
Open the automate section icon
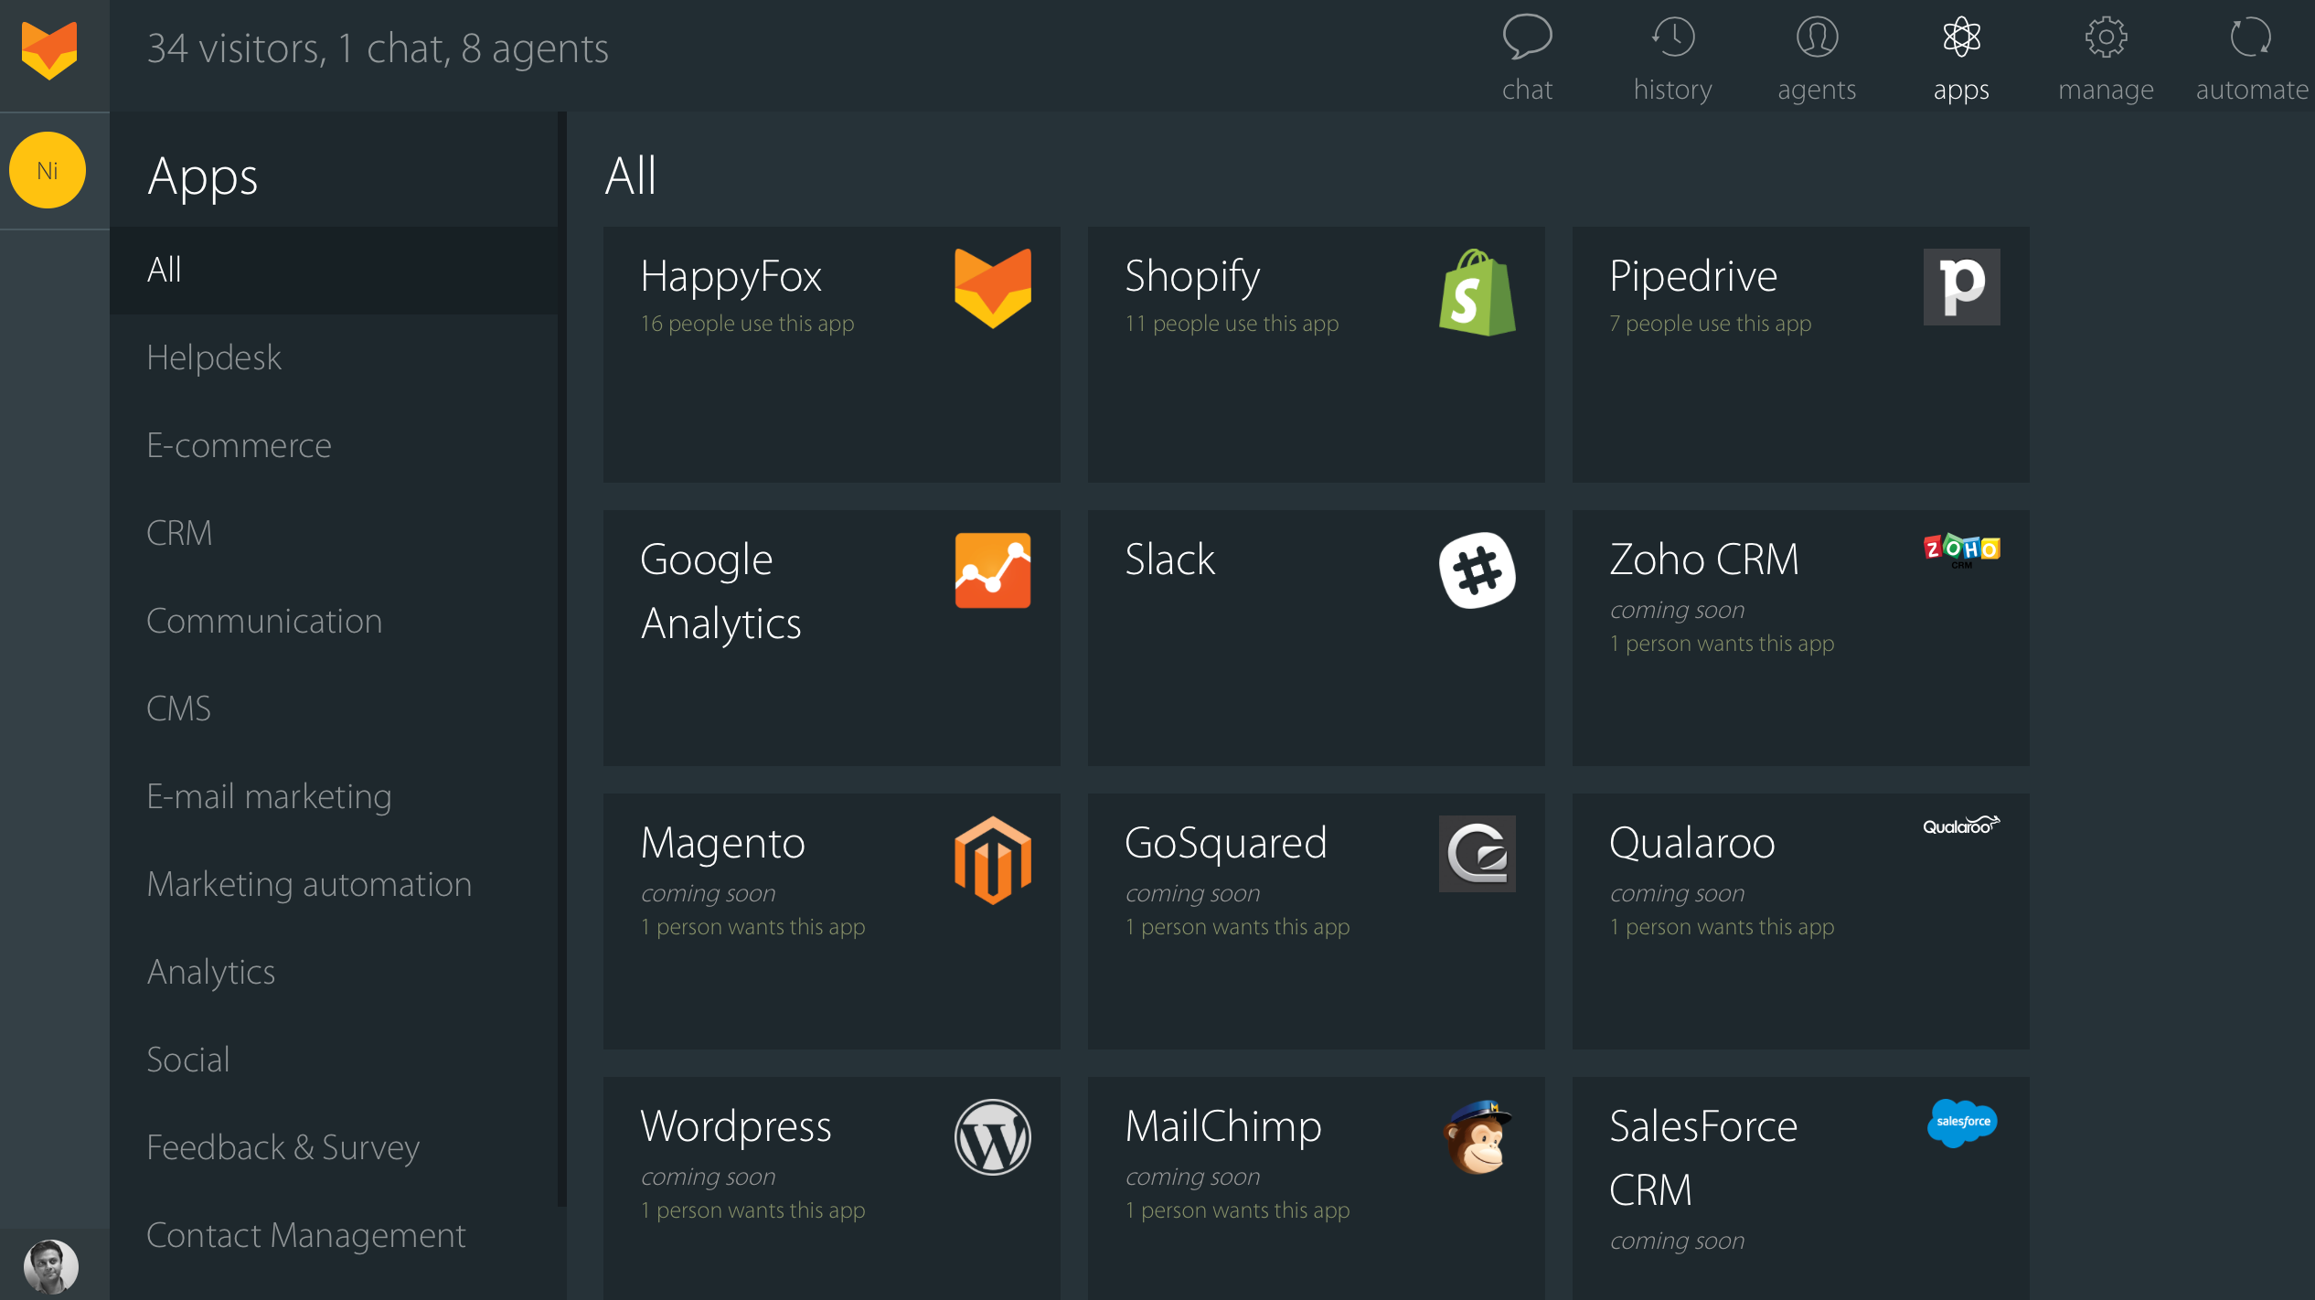[x=2250, y=38]
